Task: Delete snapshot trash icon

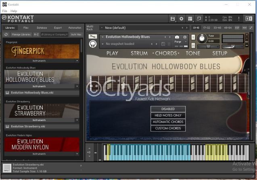Action: click(x=169, y=44)
